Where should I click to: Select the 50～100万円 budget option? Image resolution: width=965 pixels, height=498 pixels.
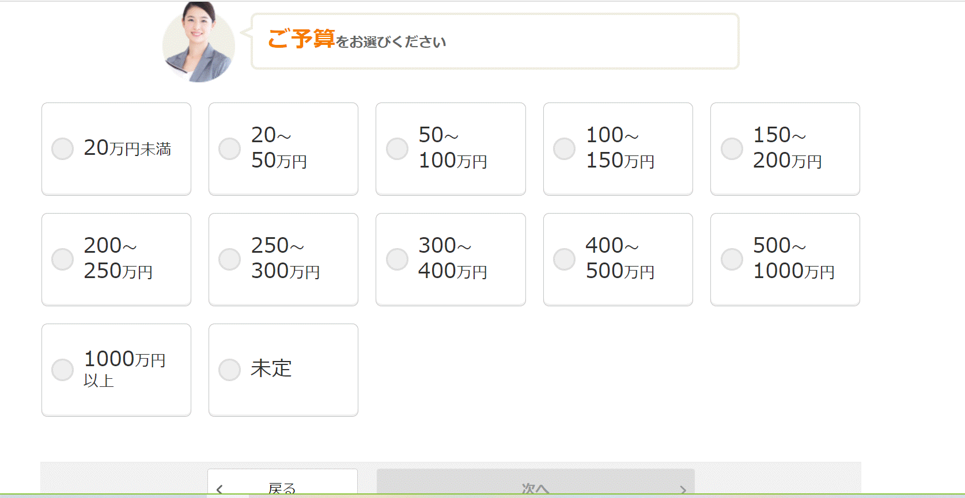coord(451,149)
